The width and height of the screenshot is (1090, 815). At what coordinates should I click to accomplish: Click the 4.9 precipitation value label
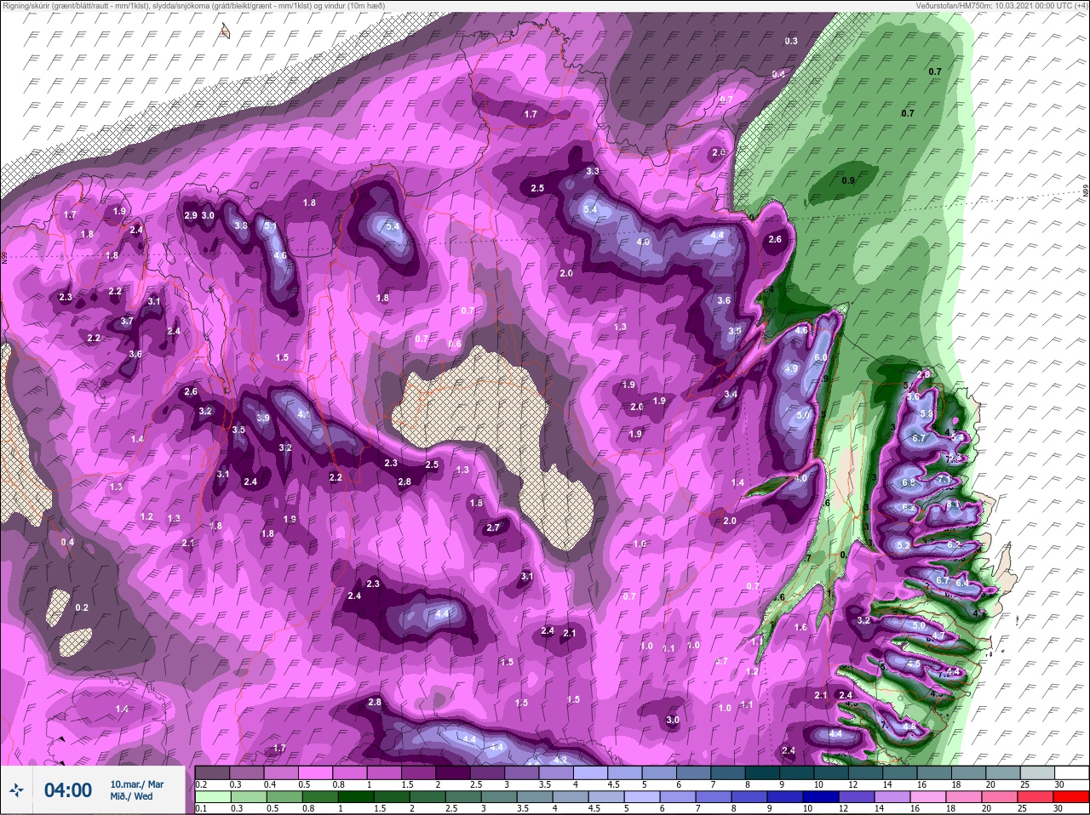(790, 369)
